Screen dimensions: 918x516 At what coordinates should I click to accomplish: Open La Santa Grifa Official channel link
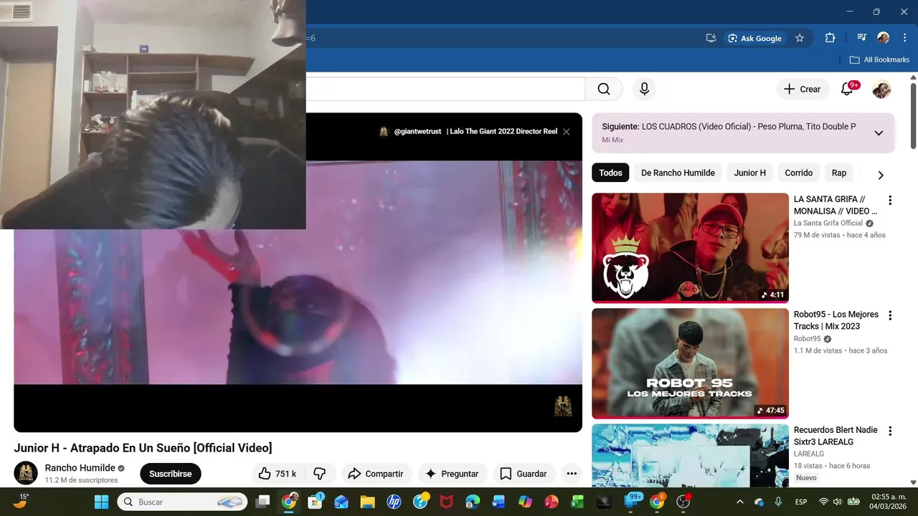[828, 223]
